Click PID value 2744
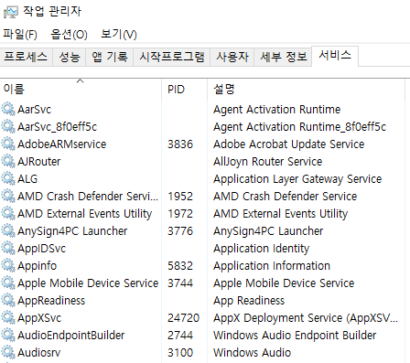Viewport: 410px width, 363px height. point(180,335)
